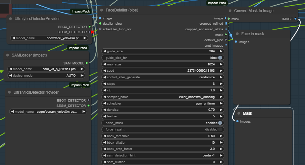Select the Face in mask title
Screen dimensions: 305x165
(252, 34)
